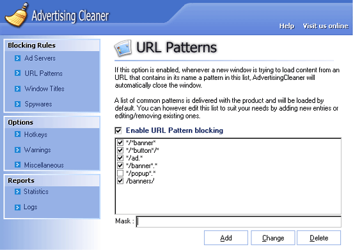Select the /banners/ list entry text
This screenshot has width=353, height=250.
[140, 181]
